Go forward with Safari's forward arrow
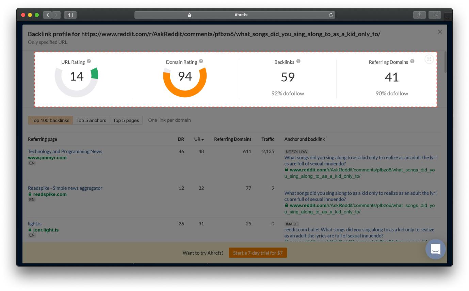 pos(56,15)
